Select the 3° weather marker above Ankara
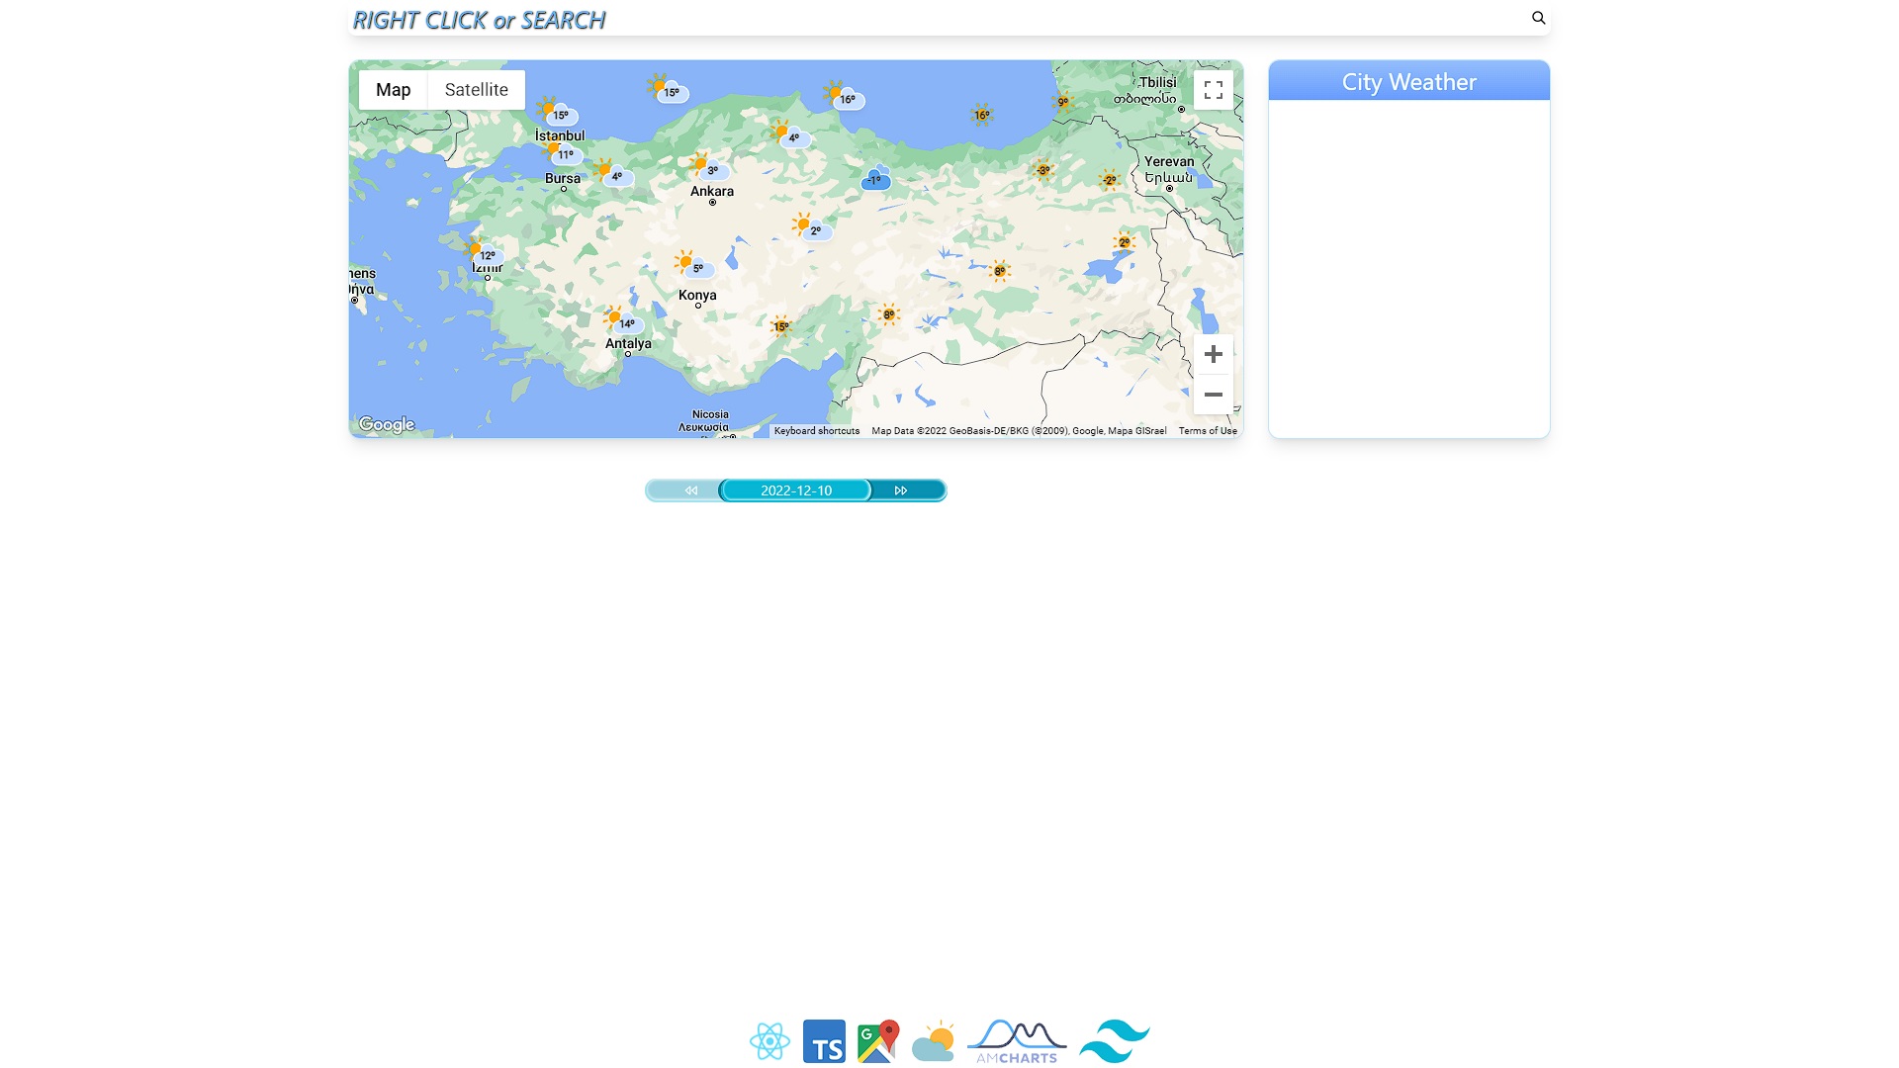This screenshot has width=1899, height=1068. (x=708, y=167)
